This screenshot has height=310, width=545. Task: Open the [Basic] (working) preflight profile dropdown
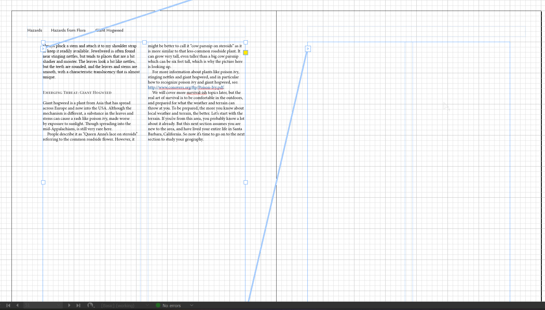coord(147,305)
